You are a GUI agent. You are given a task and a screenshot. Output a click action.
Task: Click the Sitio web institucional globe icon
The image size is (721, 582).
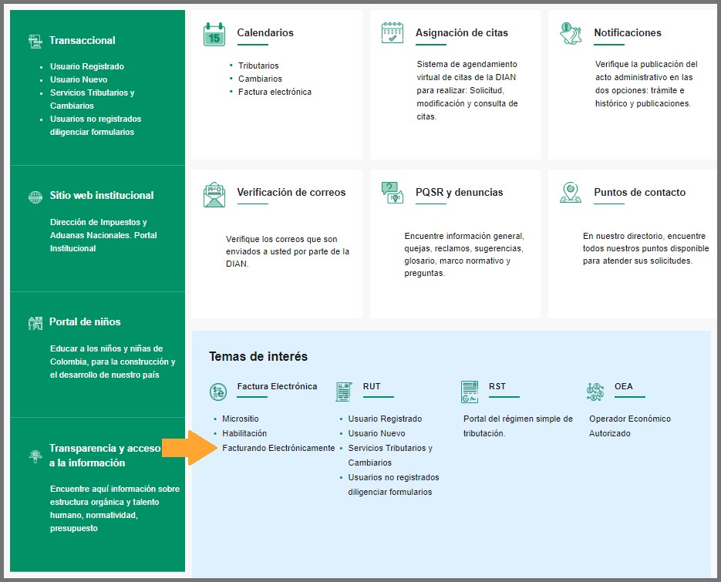tap(35, 197)
